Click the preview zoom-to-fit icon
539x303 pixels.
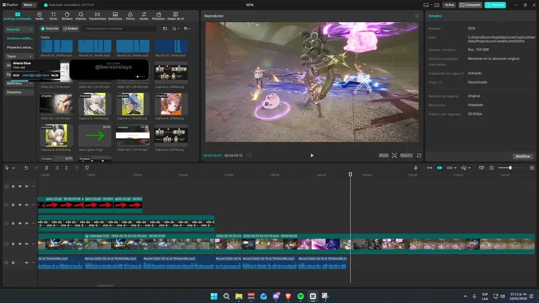pos(395,155)
